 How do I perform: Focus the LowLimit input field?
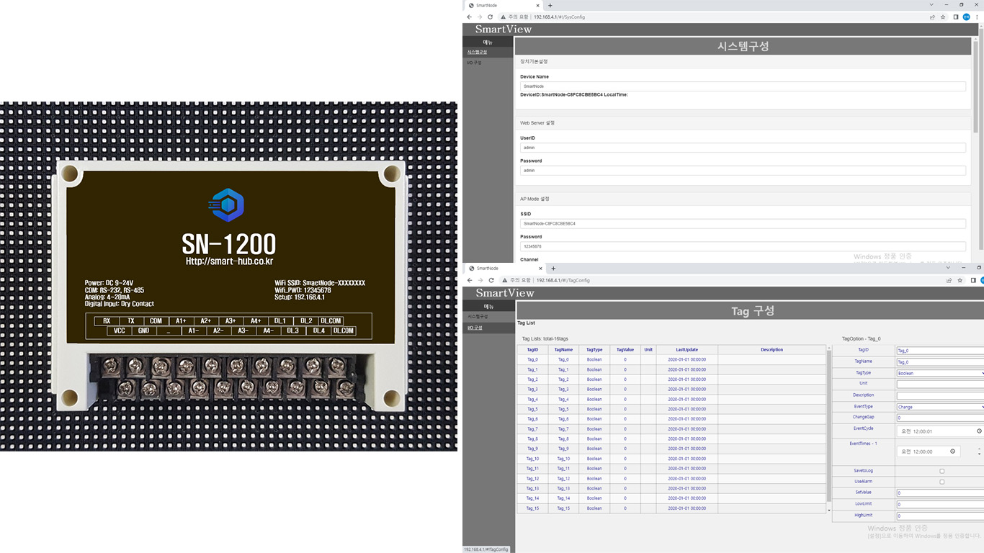[940, 505]
